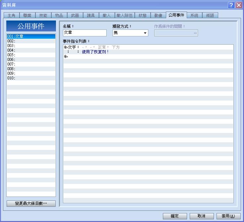The image size is (244, 222).
Task: Select the 使用了恢复剂！ text line
Action: click(x=148, y=52)
